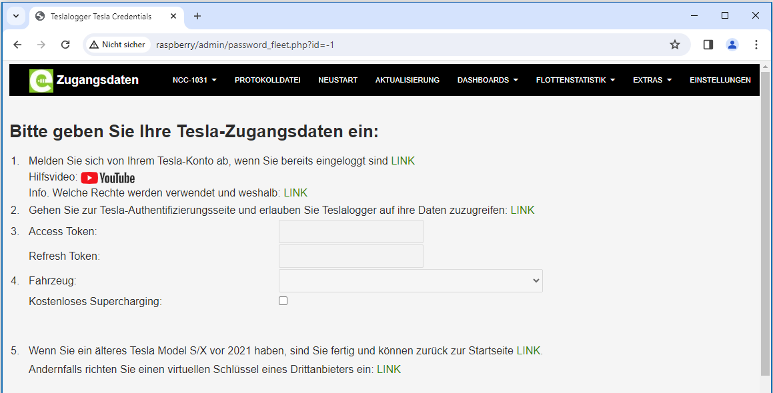Open the Protokolldatei menu item
Screen dimensions: 773x393
[267, 80]
